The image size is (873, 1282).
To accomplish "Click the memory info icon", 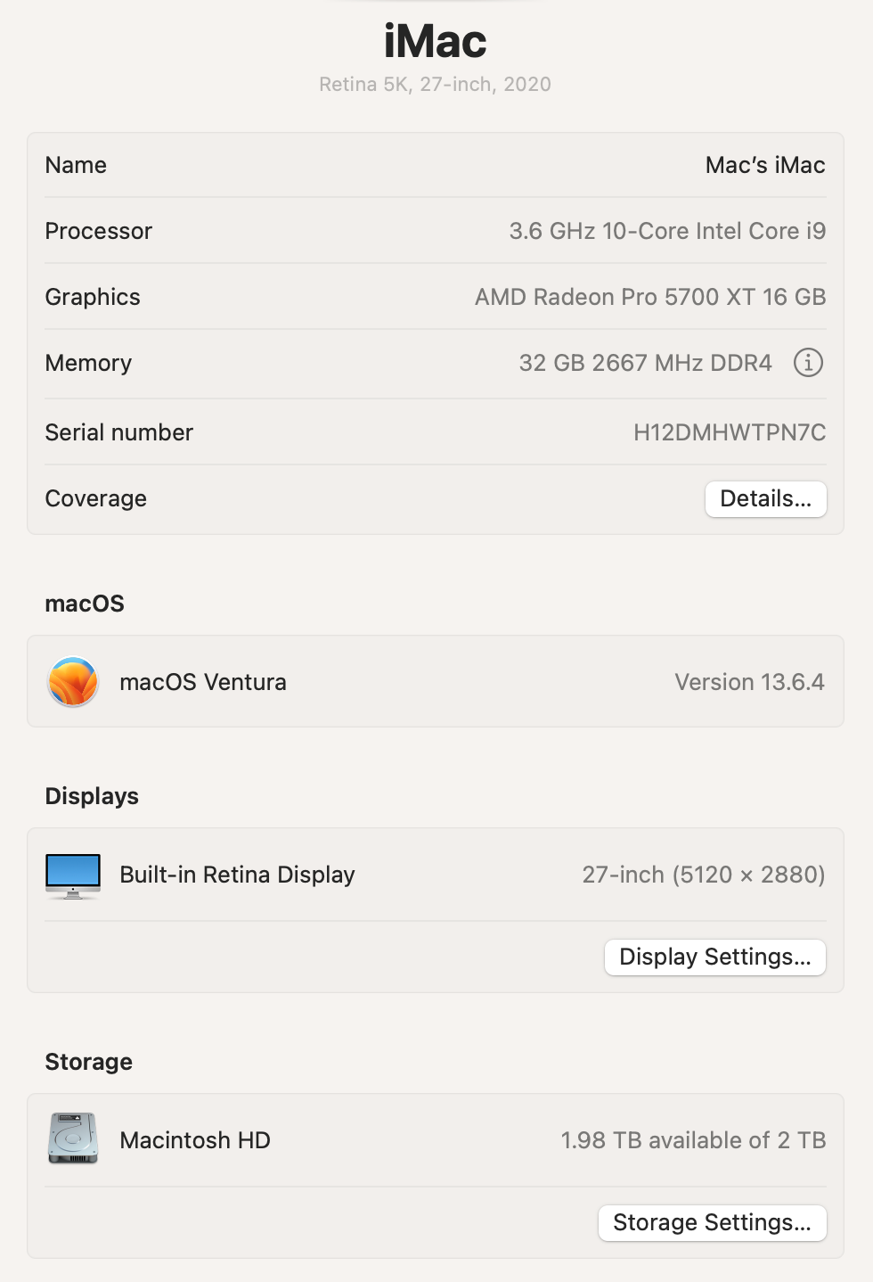I will (808, 363).
